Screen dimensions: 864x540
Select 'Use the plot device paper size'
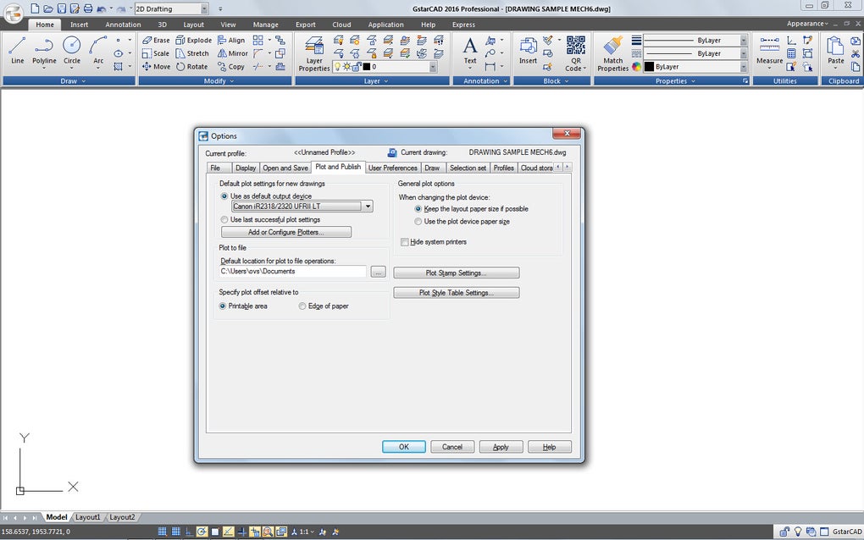[418, 221]
